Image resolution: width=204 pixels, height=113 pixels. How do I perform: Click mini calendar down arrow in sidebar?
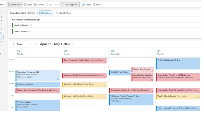click(x=2, y=12)
